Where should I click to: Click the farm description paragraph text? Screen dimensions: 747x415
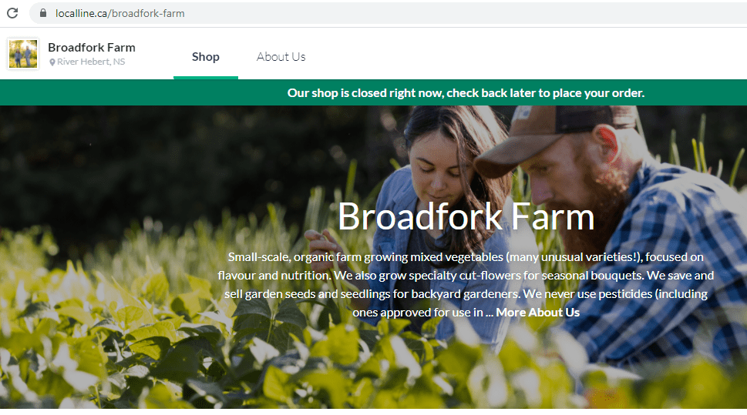click(466, 285)
